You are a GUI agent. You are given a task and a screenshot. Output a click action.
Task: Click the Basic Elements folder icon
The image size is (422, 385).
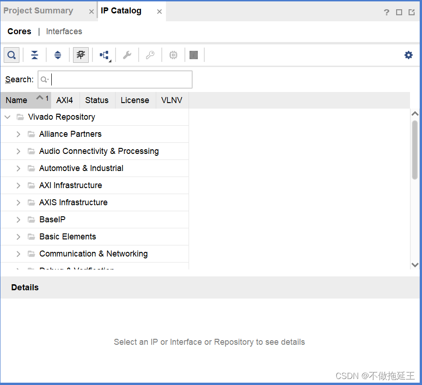coord(31,237)
